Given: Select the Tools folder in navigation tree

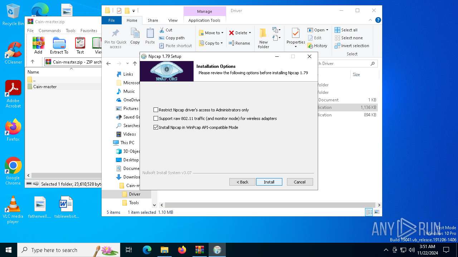Looking at the screenshot, I should tap(131, 203).
